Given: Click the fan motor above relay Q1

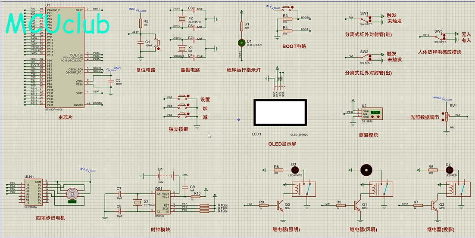Looking at the screenshot, I should (x=366, y=171).
